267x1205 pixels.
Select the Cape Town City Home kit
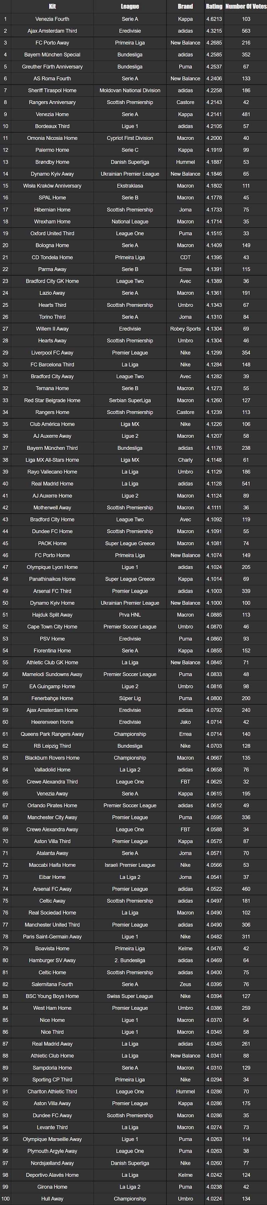coord(52,627)
